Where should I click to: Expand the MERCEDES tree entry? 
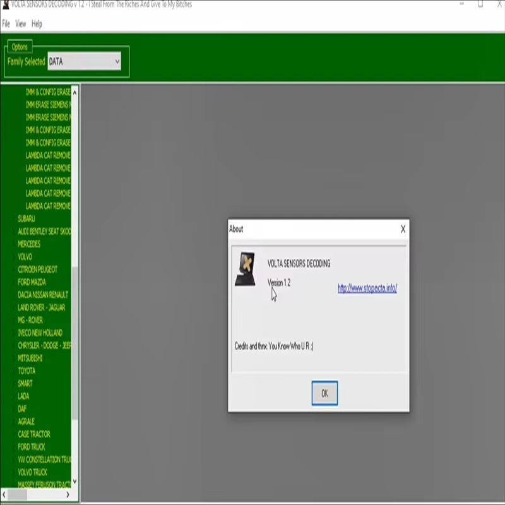[29, 244]
